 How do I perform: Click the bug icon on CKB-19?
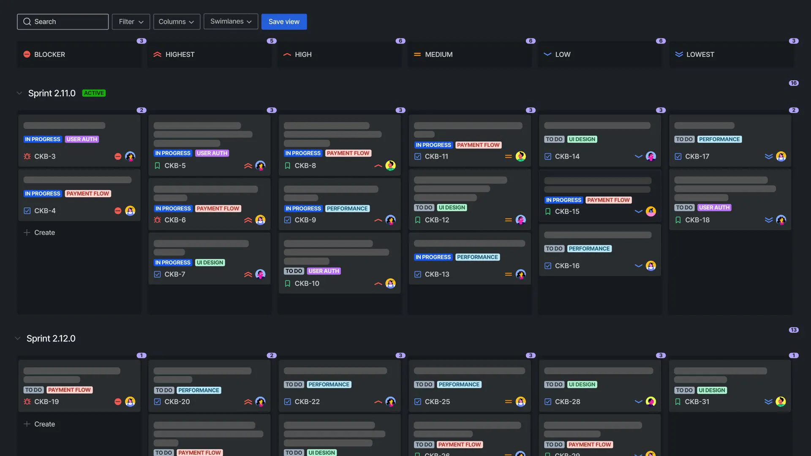click(x=27, y=402)
